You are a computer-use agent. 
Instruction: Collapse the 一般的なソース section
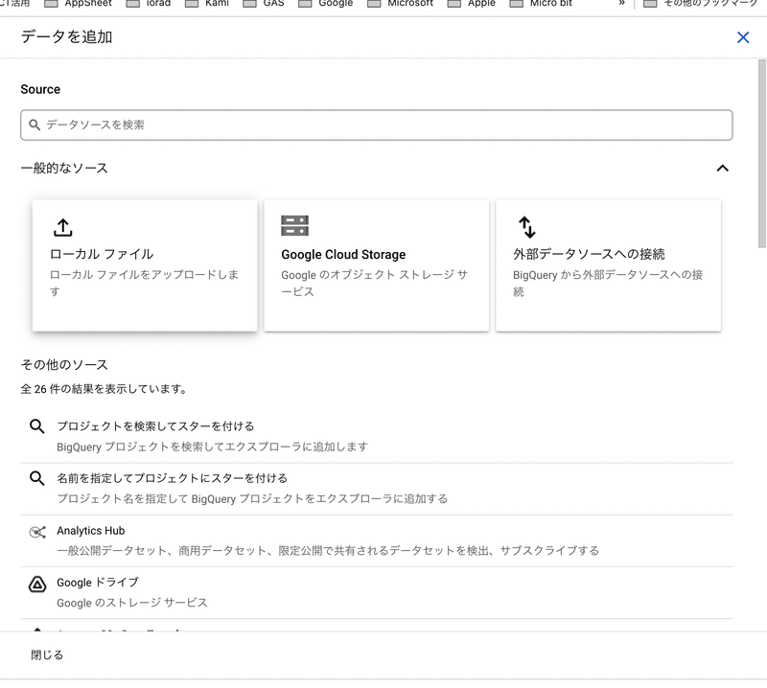[x=722, y=169]
